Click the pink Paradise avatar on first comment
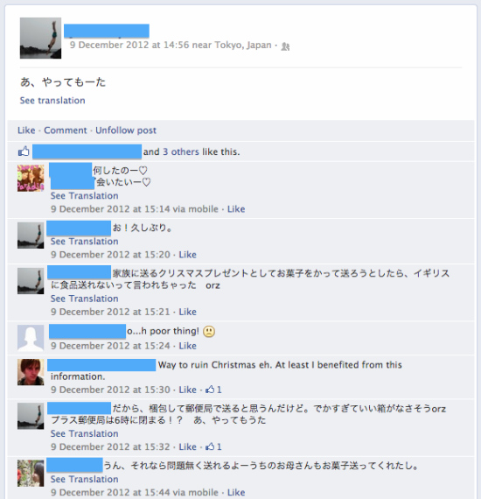The width and height of the screenshot is (481, 499). click(x=31, y=179)
